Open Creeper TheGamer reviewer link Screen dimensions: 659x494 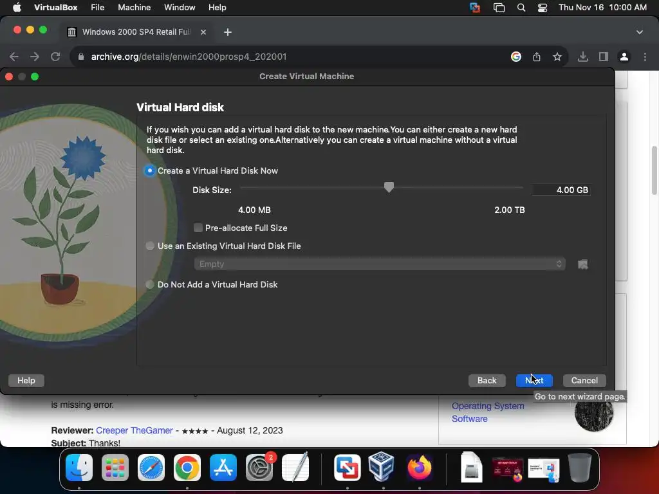tap(134, 430)
